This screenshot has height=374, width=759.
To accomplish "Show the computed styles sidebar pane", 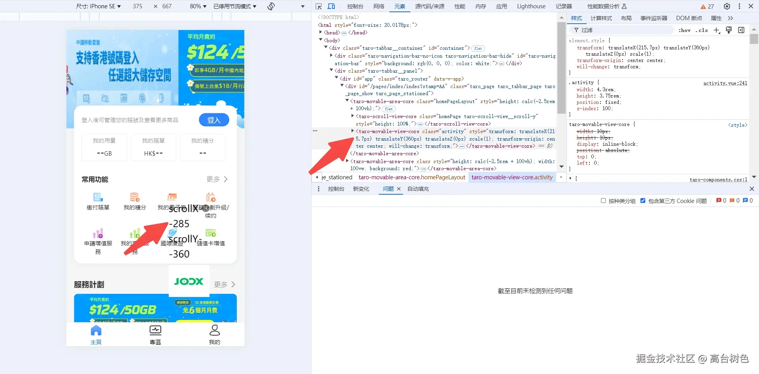I will click(741, 30).
